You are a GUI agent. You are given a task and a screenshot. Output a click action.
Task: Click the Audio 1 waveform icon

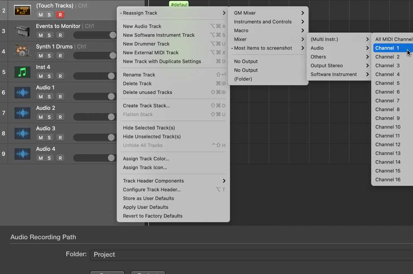tap(22, 92)
